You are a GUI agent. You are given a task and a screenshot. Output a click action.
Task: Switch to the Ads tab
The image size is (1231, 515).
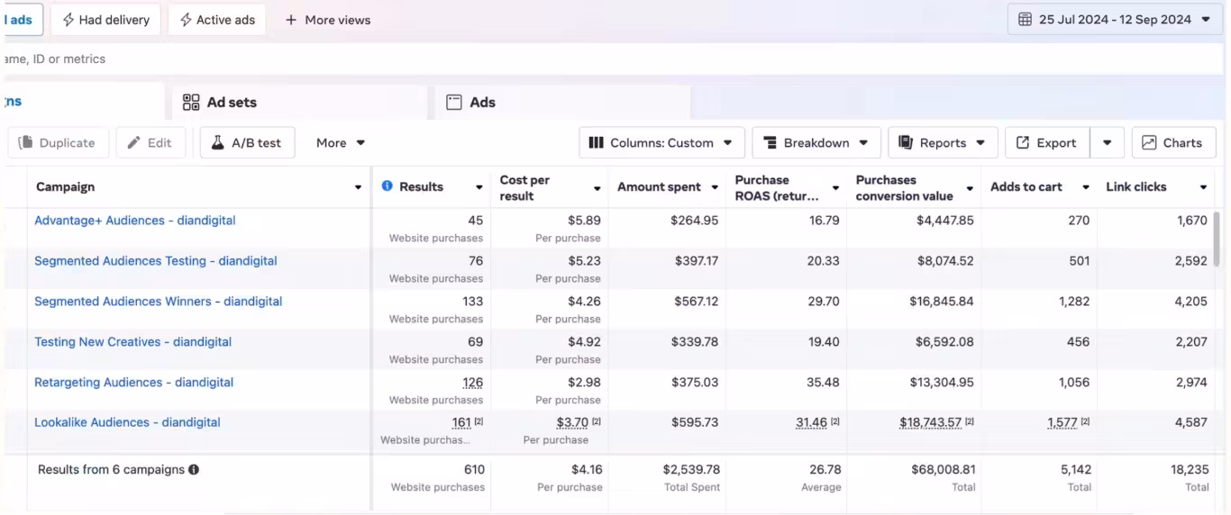coord(561,102)
